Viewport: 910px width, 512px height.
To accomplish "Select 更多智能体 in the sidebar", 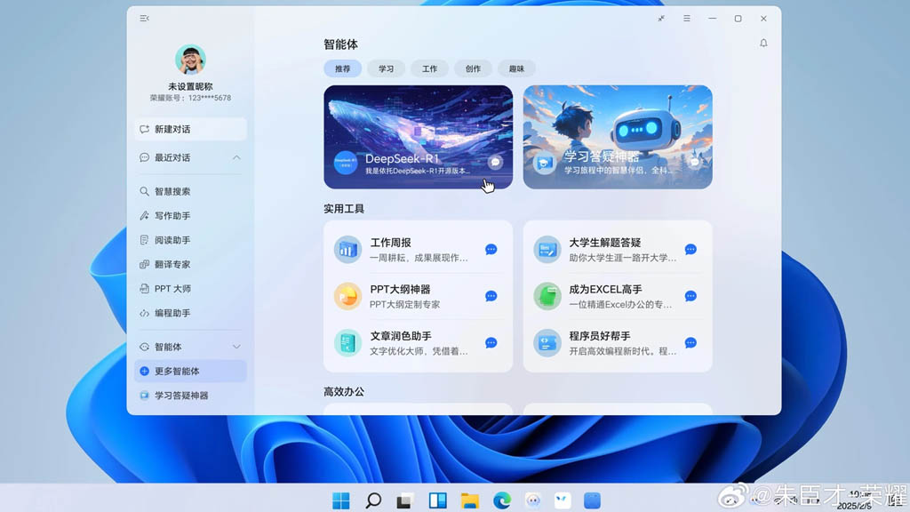I will pyautogui.click(x=190, y=371).
